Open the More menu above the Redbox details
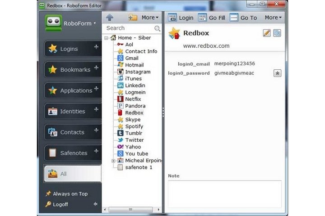 [x=273, y=18]
